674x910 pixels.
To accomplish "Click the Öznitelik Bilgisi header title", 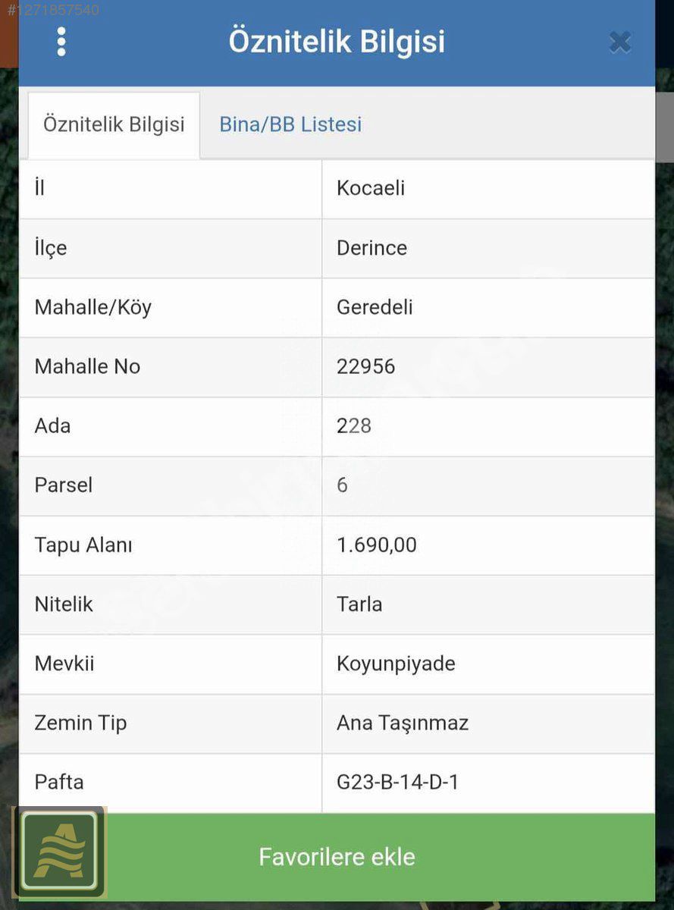I will (337, 42).
